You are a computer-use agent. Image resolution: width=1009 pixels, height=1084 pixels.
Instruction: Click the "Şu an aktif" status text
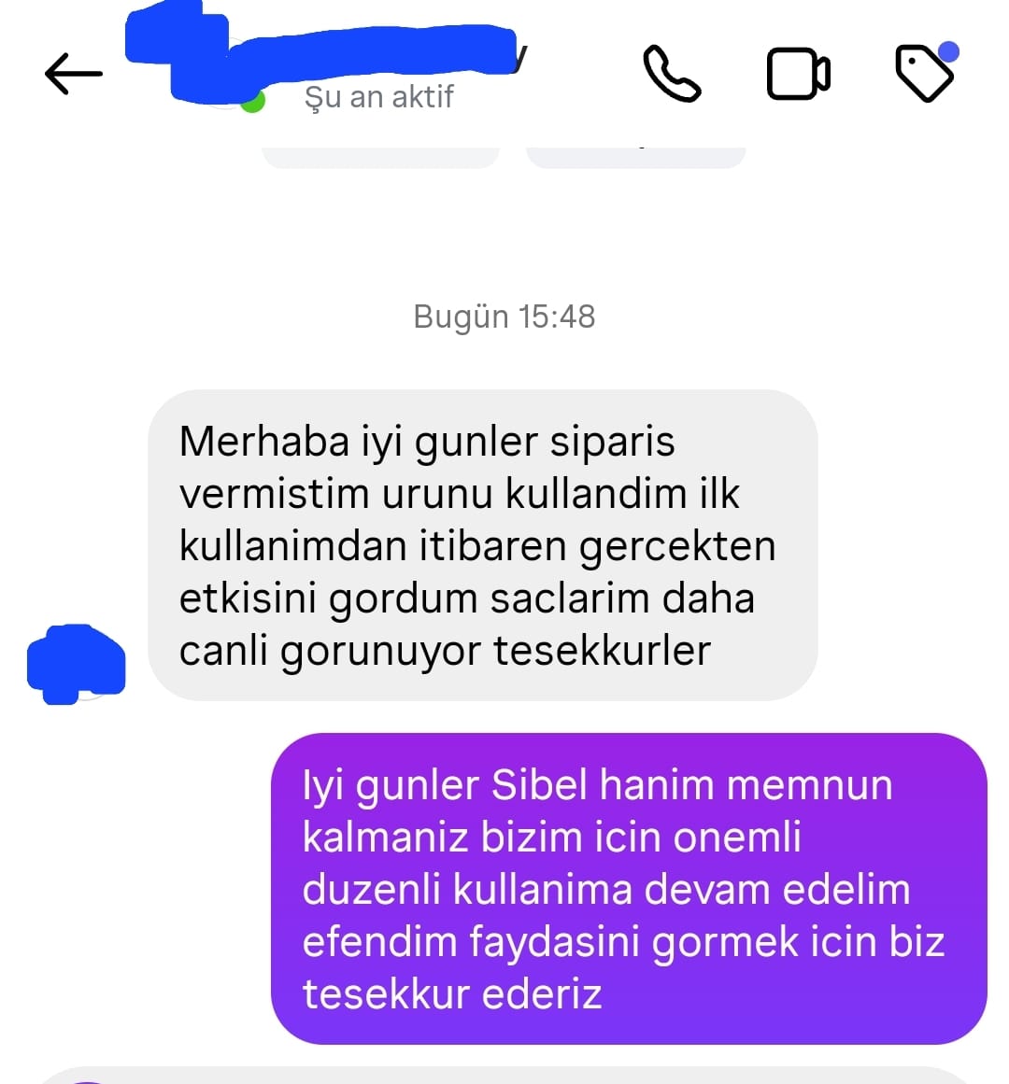tap(379, 97)
